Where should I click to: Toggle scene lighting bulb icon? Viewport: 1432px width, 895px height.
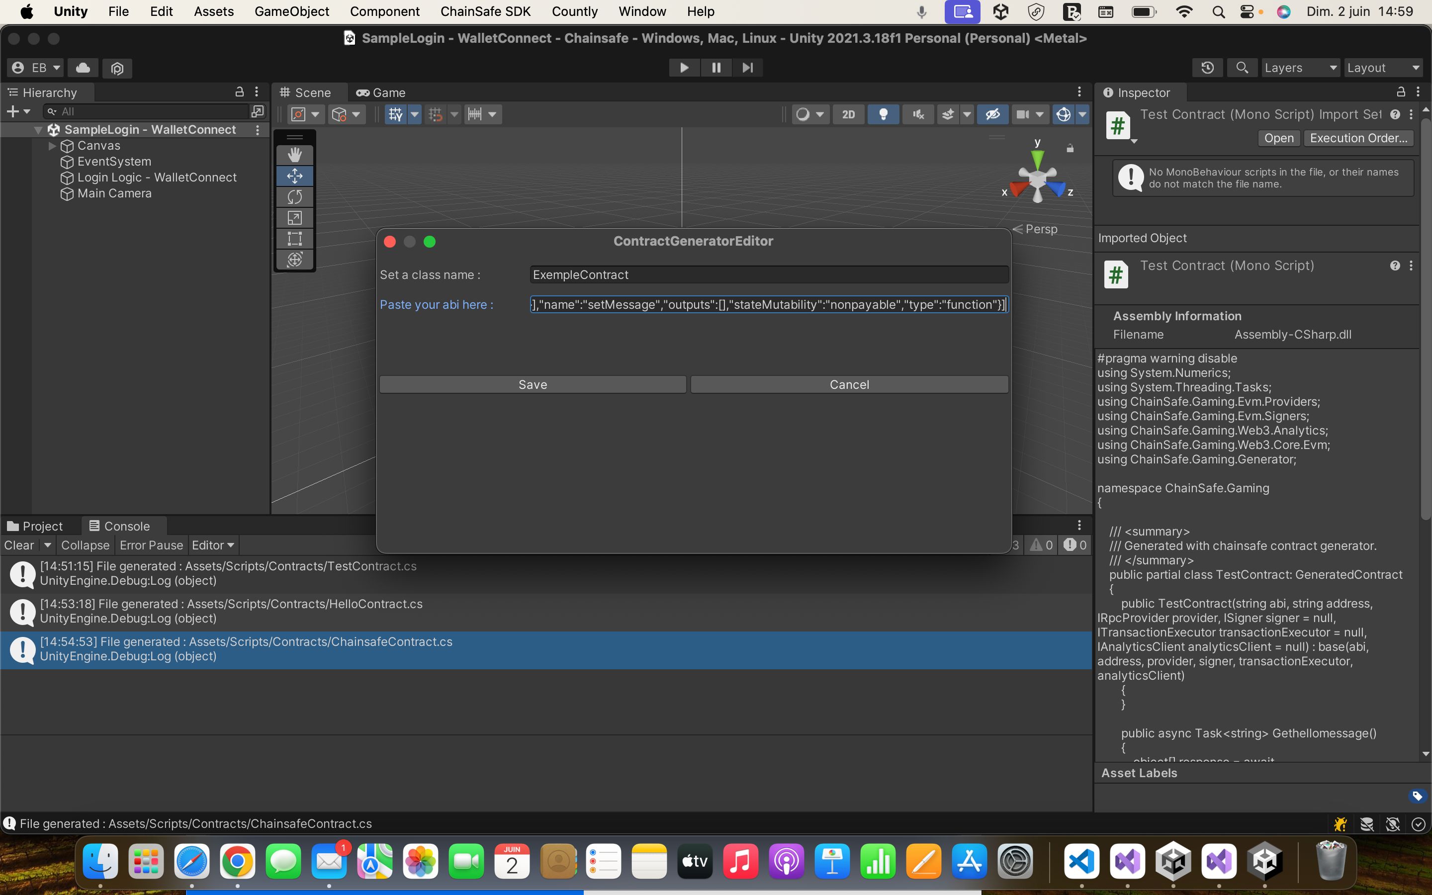pyautogui.click(x=883, y=114)
